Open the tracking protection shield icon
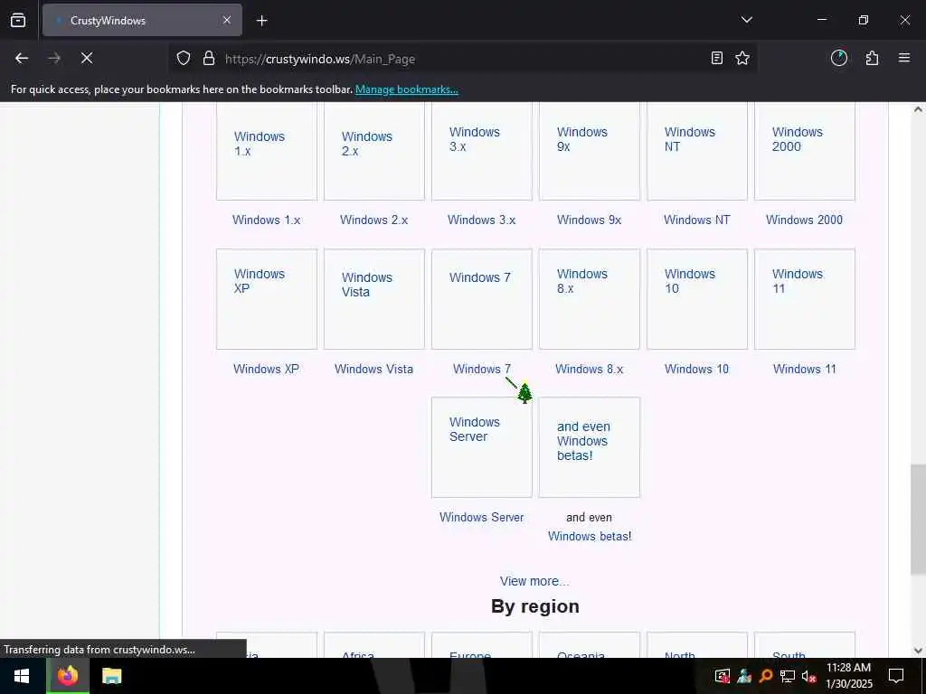926x694 pixels. coord(184,59)
